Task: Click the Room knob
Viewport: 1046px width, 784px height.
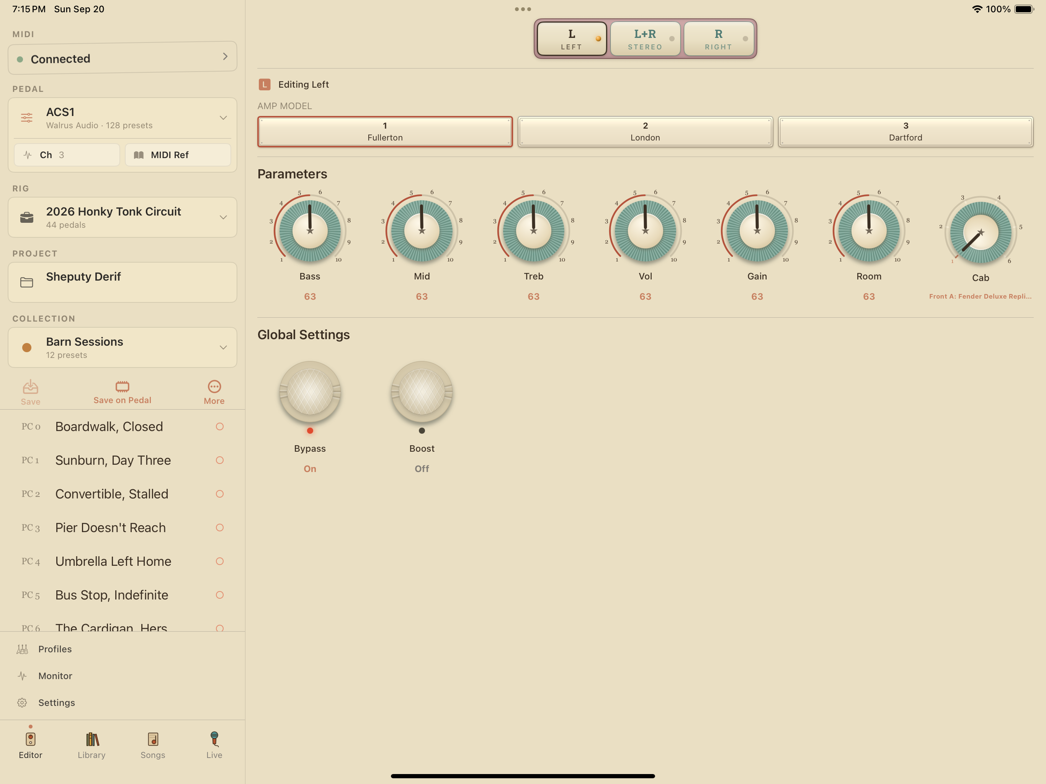Action: pyautogui.click(x=869, y=230)
